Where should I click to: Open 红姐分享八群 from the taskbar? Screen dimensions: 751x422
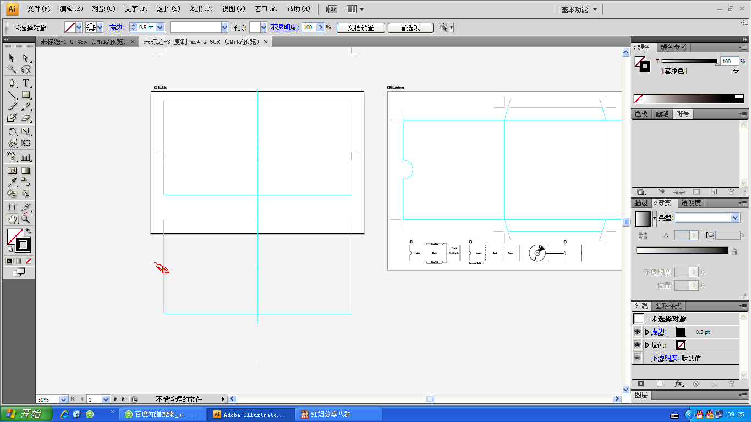(x=338, y=414)
